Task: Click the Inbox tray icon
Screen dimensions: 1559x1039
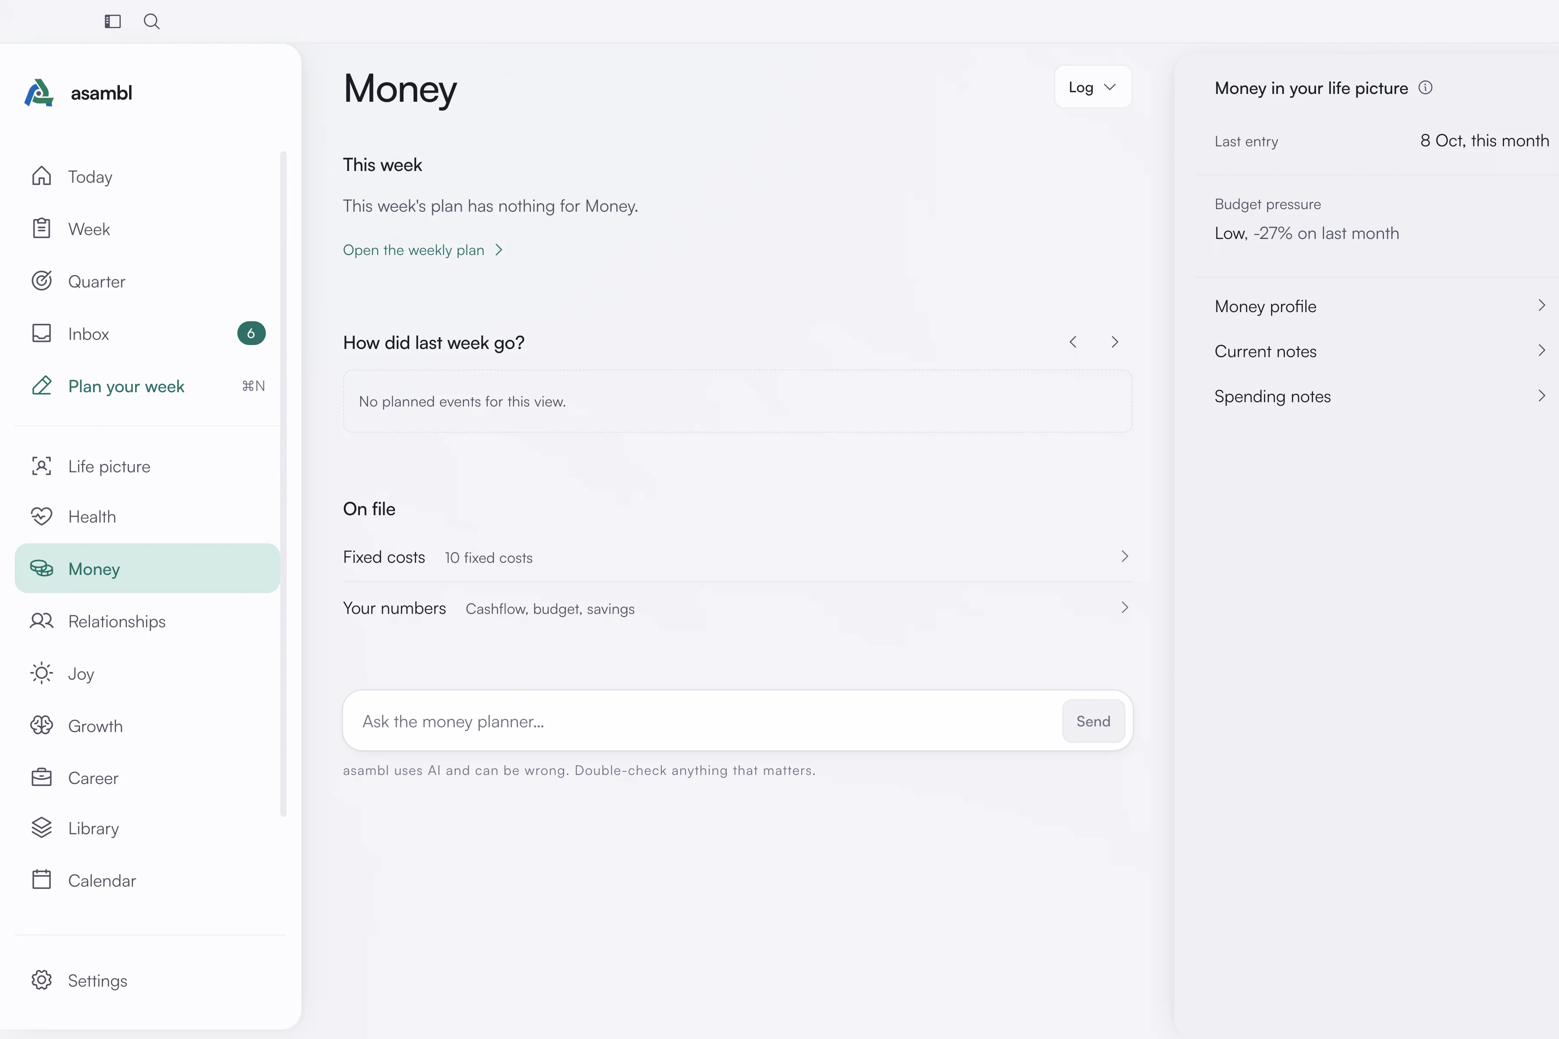Action: point(42,332)
